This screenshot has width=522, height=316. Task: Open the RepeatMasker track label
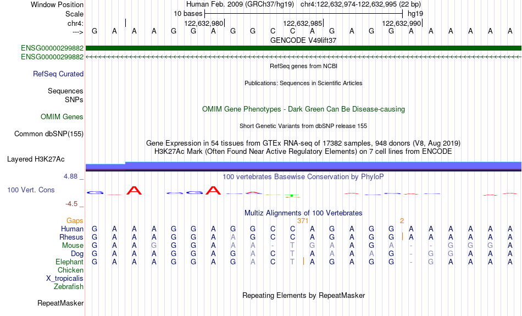click(x=60, y=303)
